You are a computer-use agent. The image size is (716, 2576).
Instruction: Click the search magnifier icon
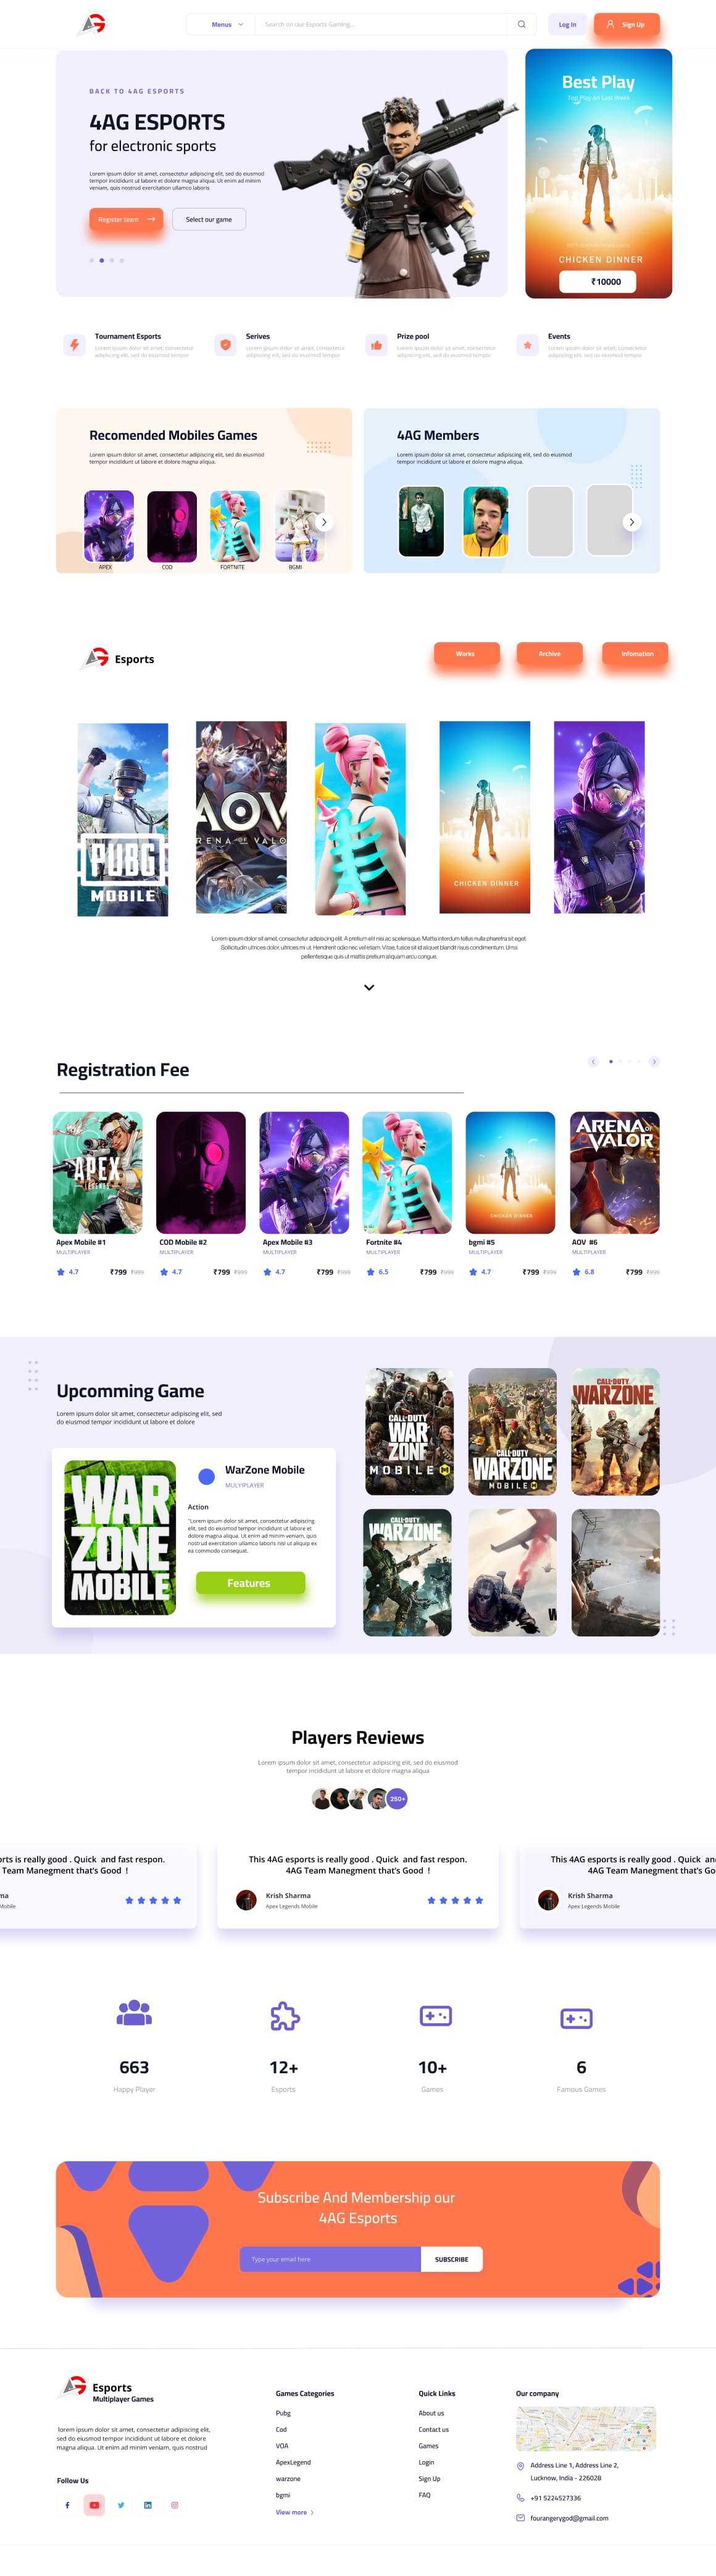[521, 24]
